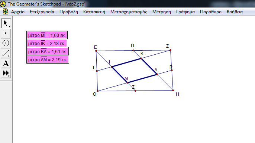Click intersection point Λ

157,75
